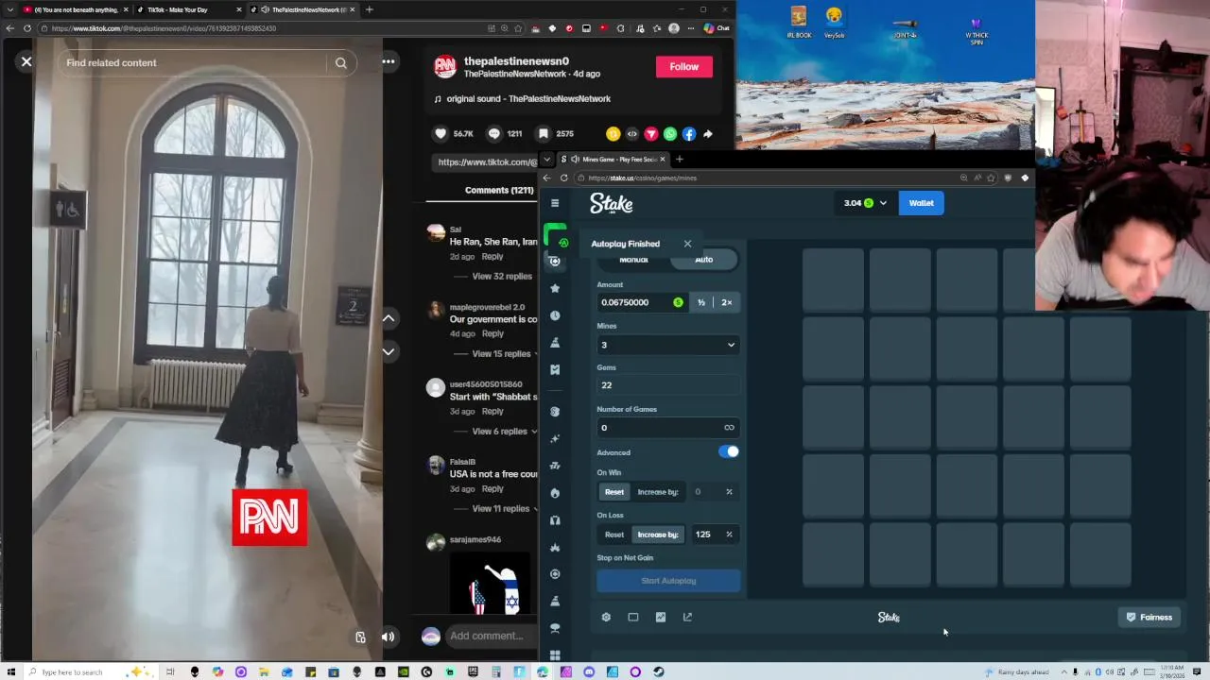Viewport: 1210px width, 680px height.
Task: Favorite the Stake page star in address bar
Action: 992,178
